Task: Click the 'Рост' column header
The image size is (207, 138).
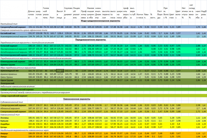Action: tap(52, 18)
